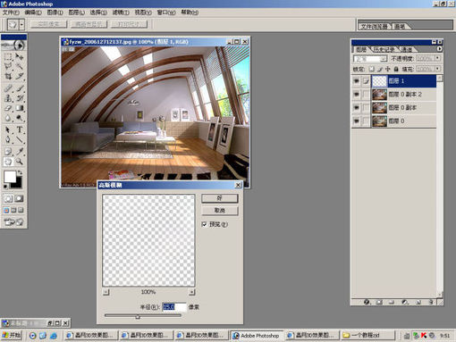Click the 好 OK button in blur dialog

point(220,198)
